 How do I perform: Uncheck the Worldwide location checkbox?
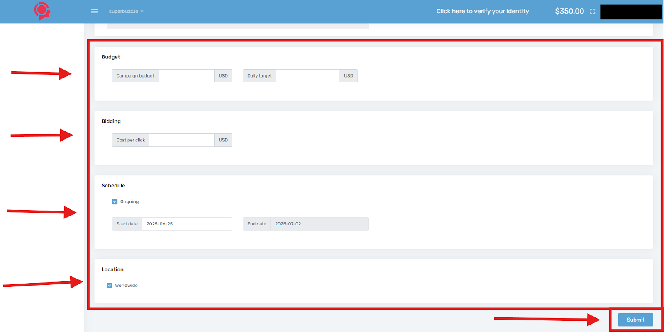pyautogui.click(x=110, y=286)
